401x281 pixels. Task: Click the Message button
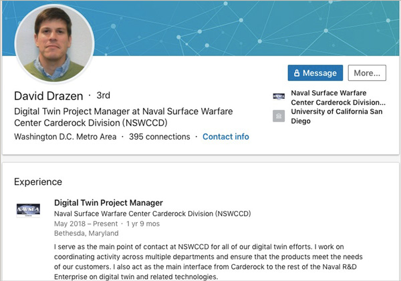coord(315,73)
